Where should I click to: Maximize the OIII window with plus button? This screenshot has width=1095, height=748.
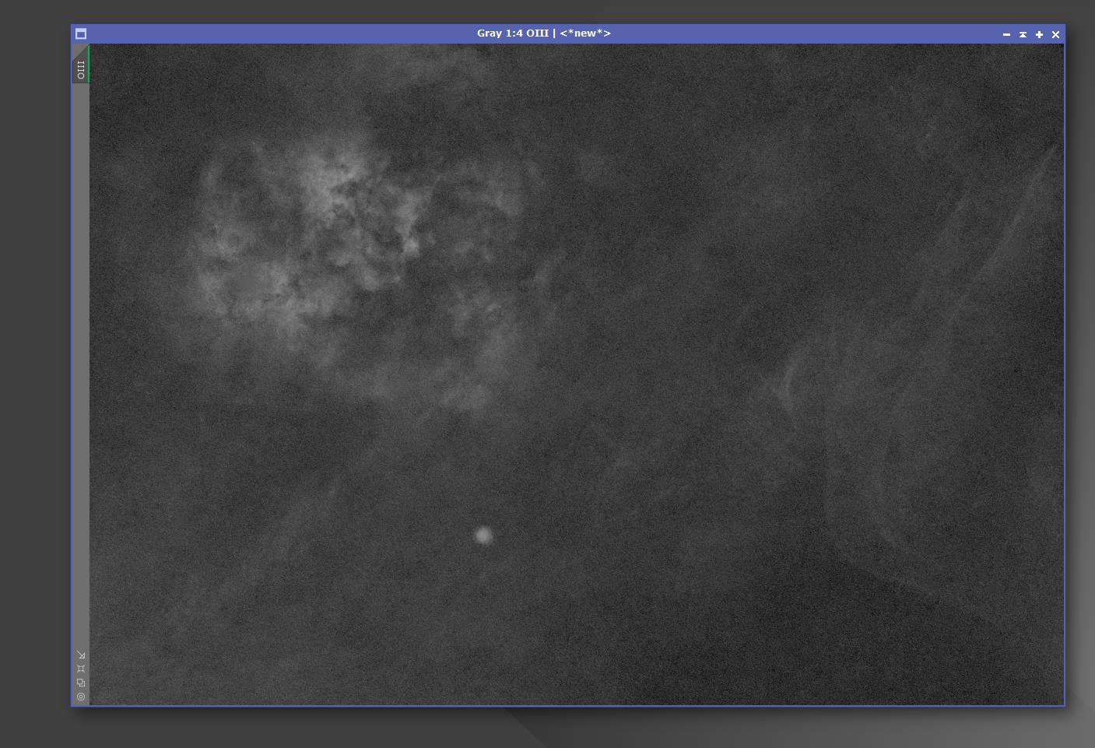tap(1039, 34)
